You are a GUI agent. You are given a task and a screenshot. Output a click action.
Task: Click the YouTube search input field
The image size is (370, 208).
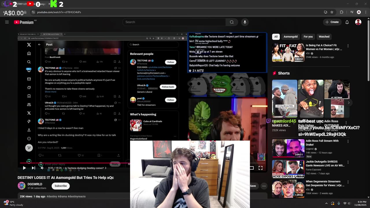[174, 22]
